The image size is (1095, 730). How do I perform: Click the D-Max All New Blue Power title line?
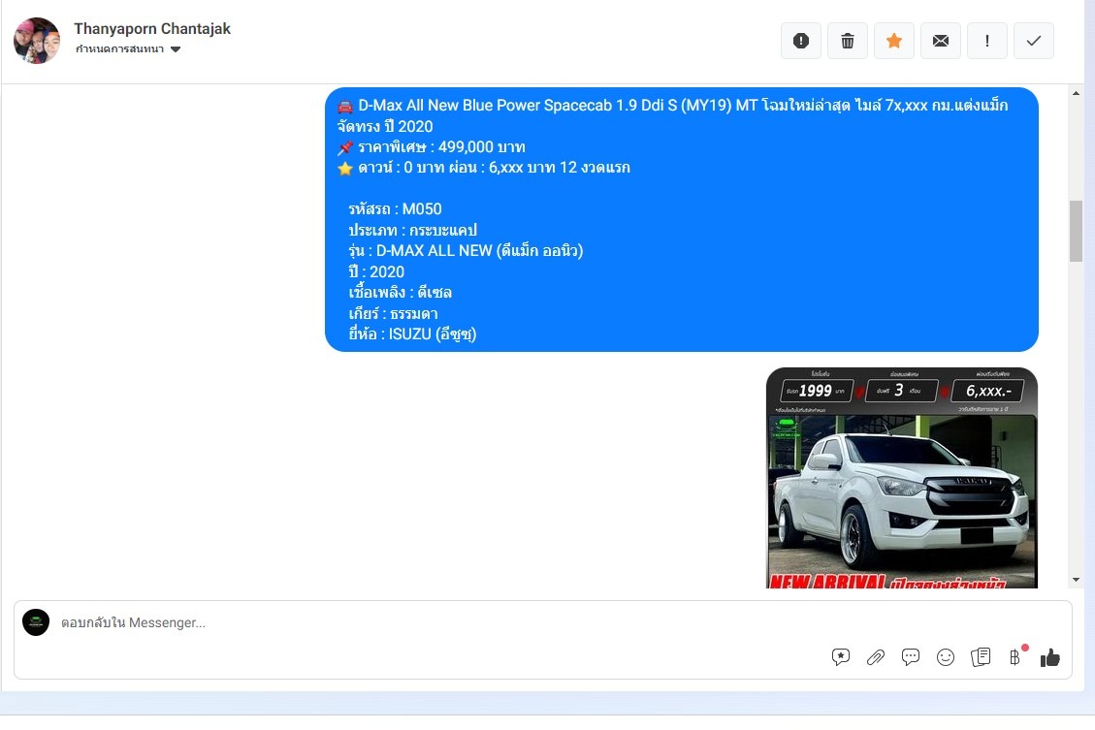pyautogui.click(x=672, y=115)
